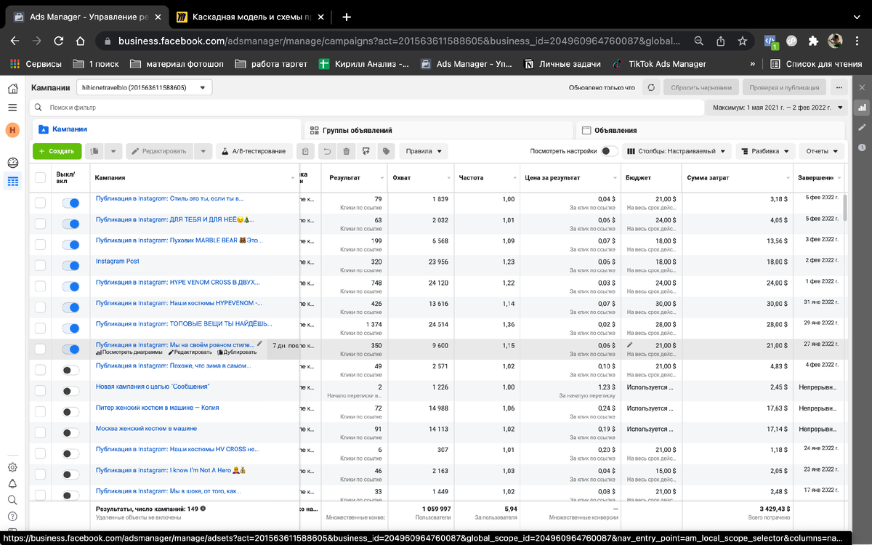872x545 pixels.
Task: Open the 'Правила' dropdown
Action: point(424,151)
